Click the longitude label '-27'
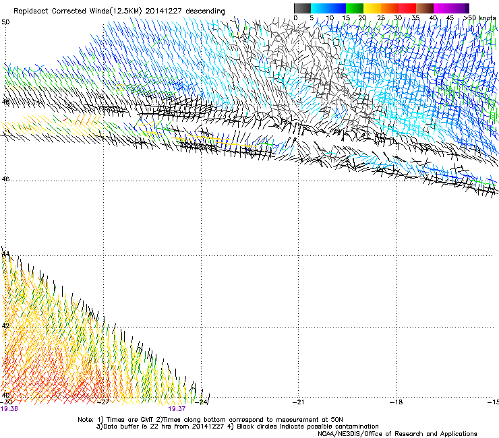Image resolution: width=499 pixels, height=438 pixels. pos(103,402)
